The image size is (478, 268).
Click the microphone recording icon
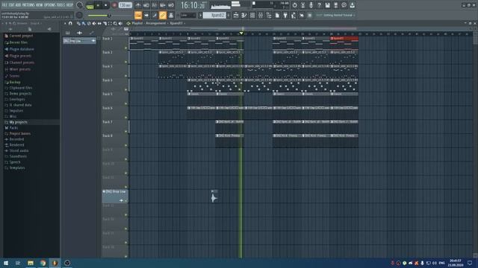click(x=311, y=5)
